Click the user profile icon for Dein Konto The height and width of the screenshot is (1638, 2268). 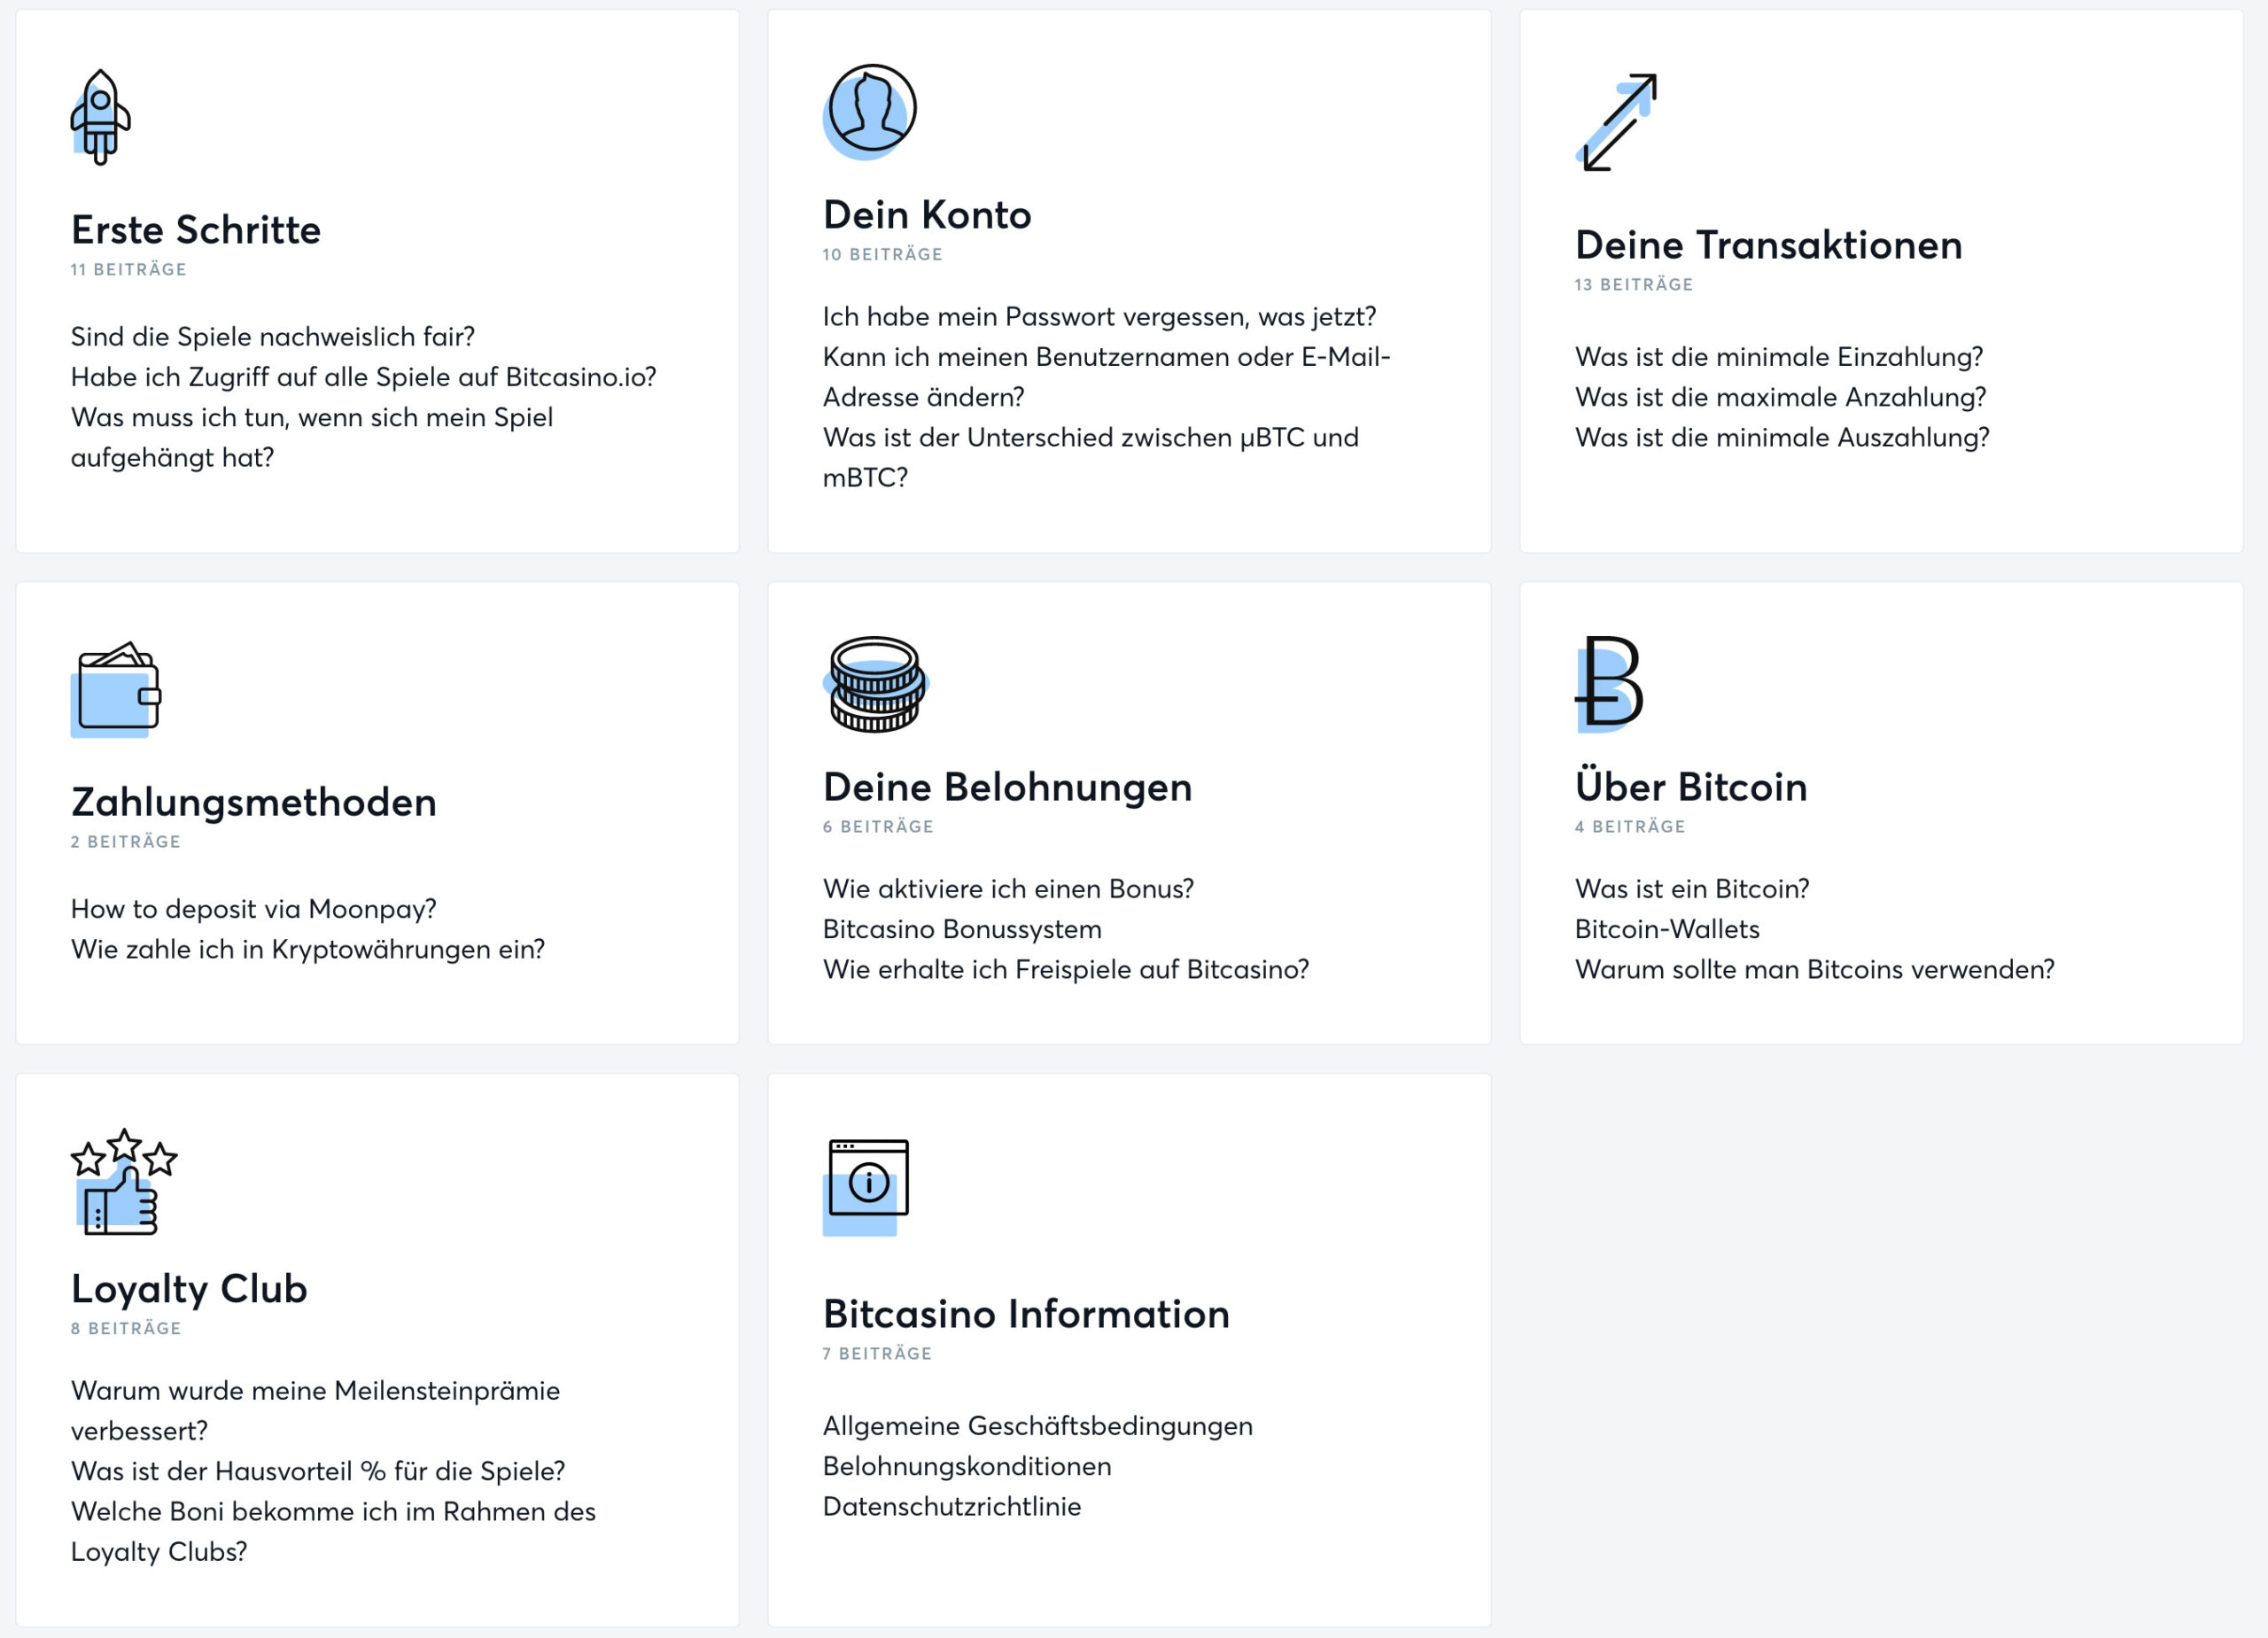(x=869, y=112)
